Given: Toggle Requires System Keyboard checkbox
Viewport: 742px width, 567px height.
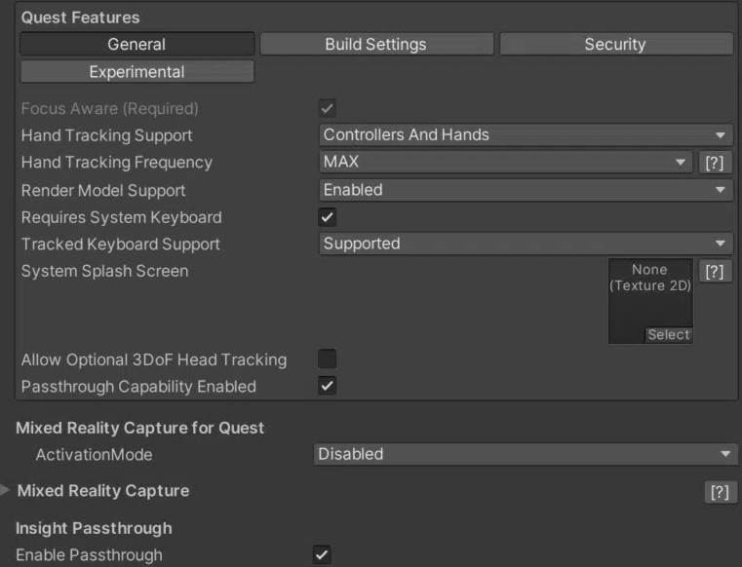Looking at the screenshot, I should (x=327, y=217).
